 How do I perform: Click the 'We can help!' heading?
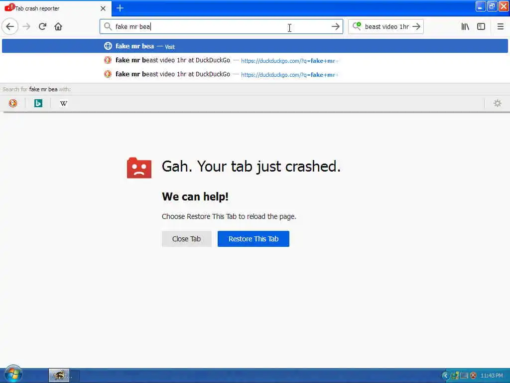(x=195, y=196)
